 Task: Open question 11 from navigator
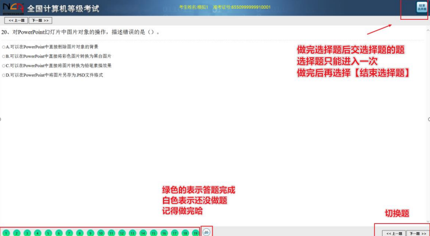point(111,233)
